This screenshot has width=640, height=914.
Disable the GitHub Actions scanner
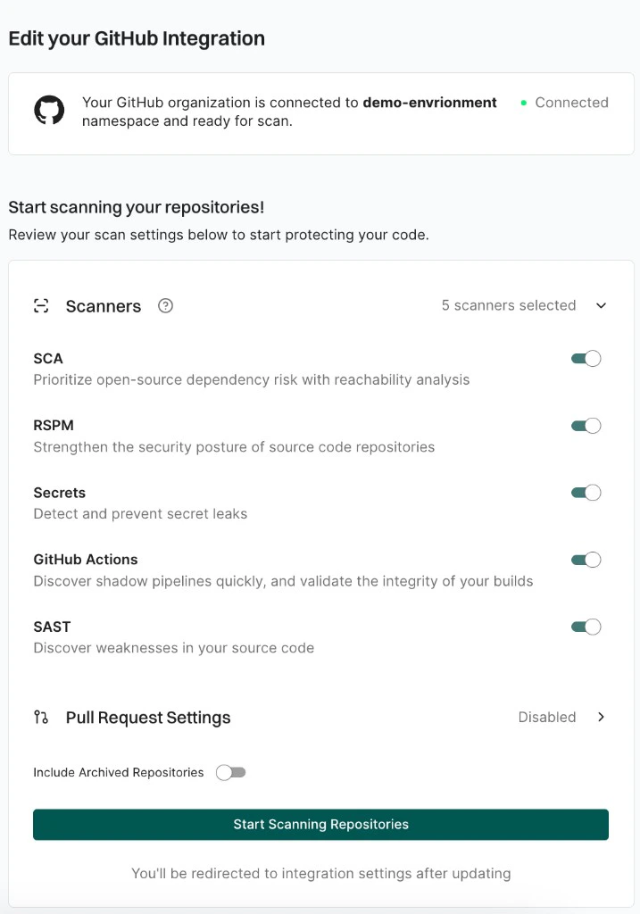coord(586,559)
